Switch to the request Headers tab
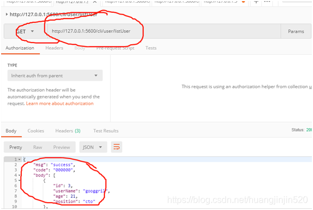Screen dimensions: 313x210 (x=54, y=48)
